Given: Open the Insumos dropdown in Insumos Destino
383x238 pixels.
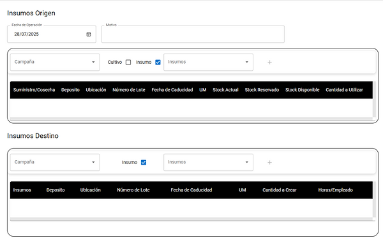Looking at the screenshot, I should click(x=208, y=162).
